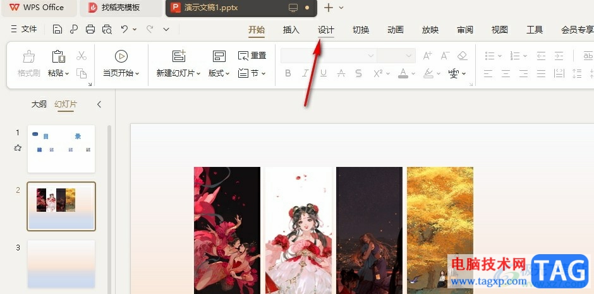Click the increase indent icon
This screenshot has height=294, width=594.
coord(559,56)
